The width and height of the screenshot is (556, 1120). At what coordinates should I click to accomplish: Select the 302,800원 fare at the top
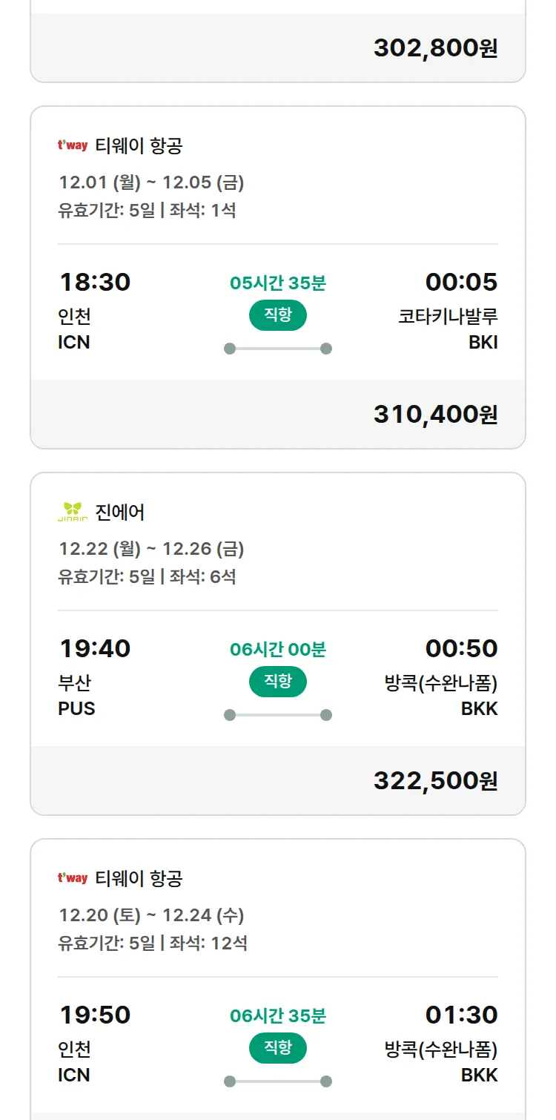coord(435,48)
